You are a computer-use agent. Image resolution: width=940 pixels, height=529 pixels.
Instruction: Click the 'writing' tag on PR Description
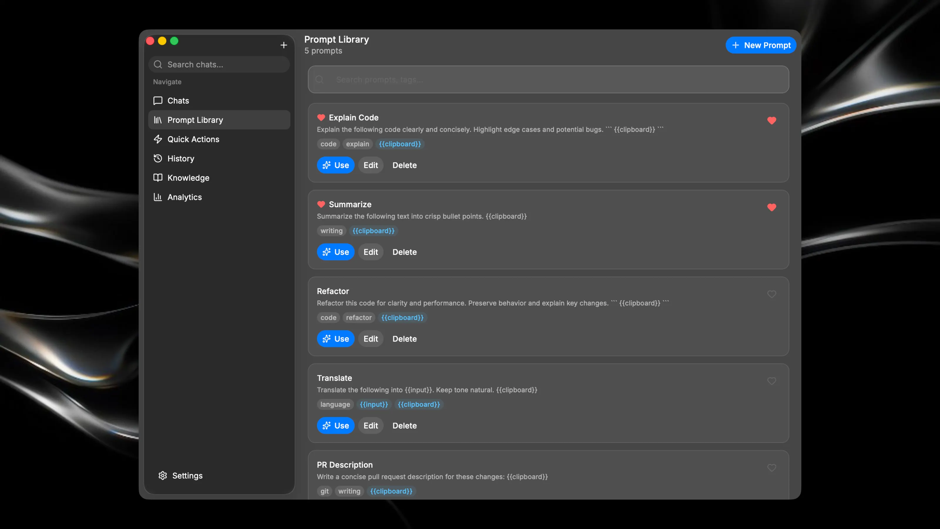tap(349, 492)
